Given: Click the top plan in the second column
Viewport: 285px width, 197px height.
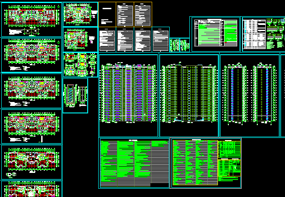Looking at the screenshot, I should tap(80, 14).
